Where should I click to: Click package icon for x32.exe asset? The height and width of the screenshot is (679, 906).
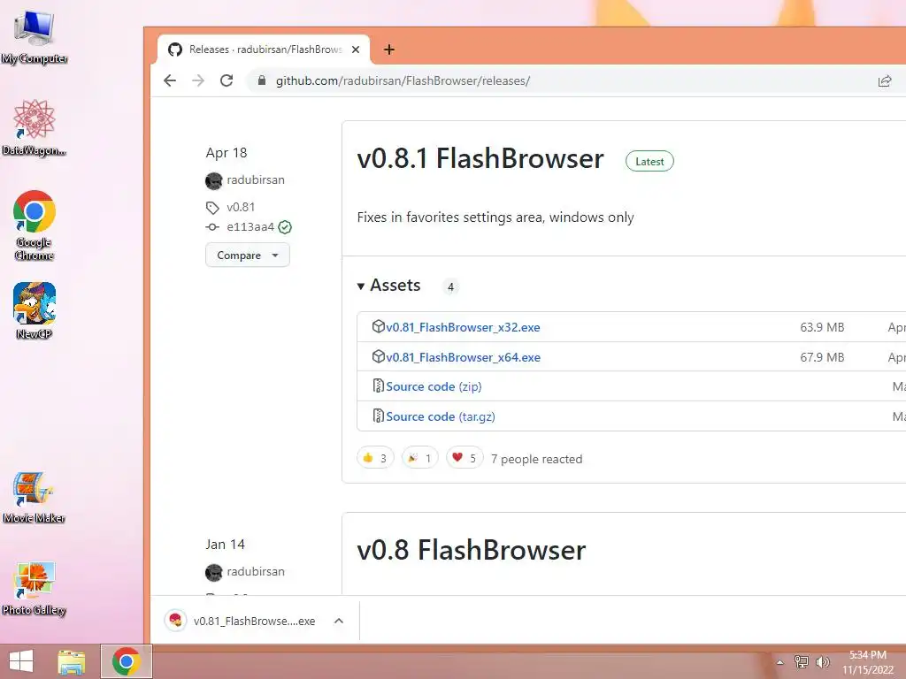pyautogui.click(x=378, y=327)
